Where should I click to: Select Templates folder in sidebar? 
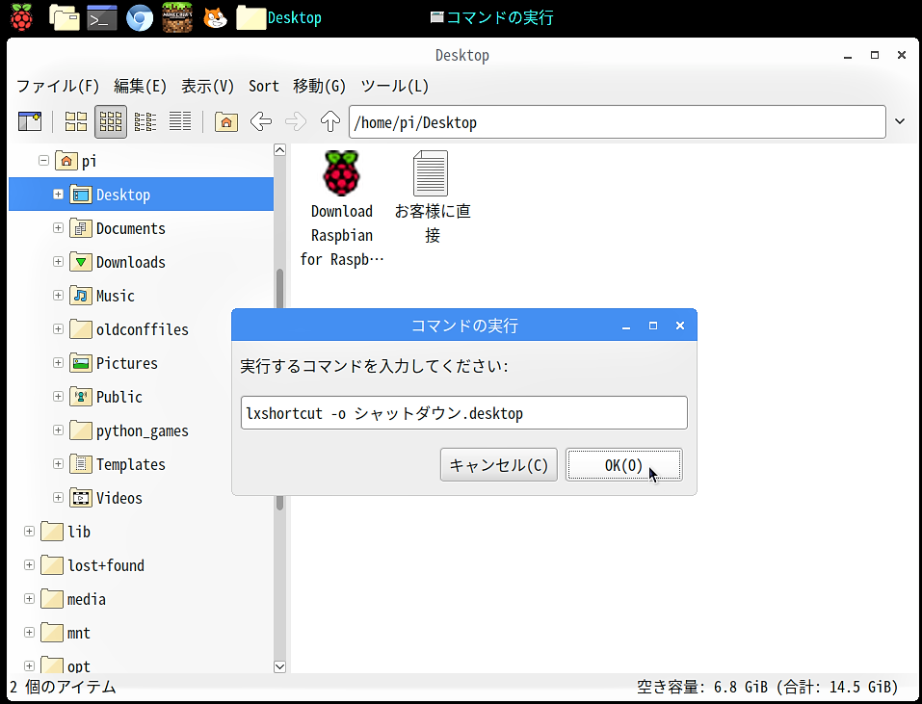[118, 464]
